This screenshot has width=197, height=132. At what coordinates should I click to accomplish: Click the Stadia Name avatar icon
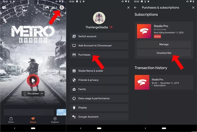coord(74,71)
